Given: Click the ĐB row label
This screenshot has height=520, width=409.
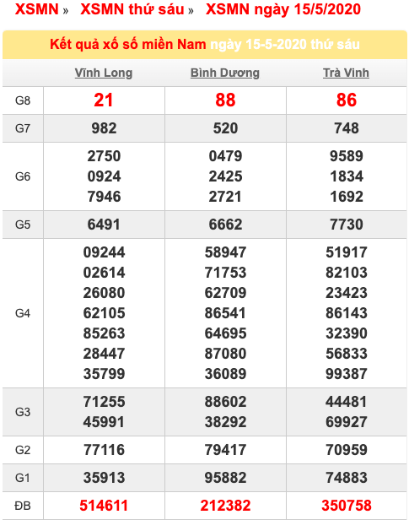Looking at the screenshot, I should (x=23, y=506).
